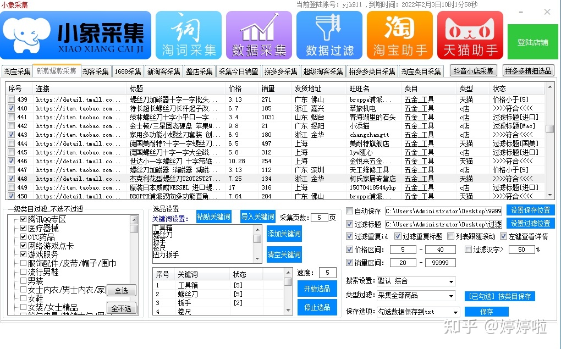Click the 速度 input field
561x349 pixels.
[x=327, y=273]
